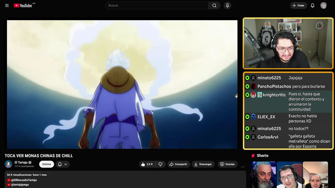Click knightcritic chat username

pos(274,95)
